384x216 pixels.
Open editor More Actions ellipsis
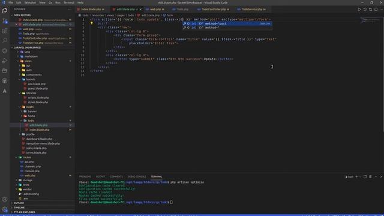coord(381,10)
